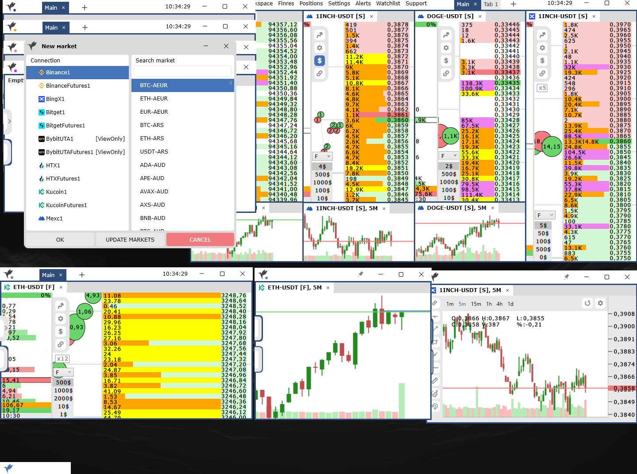This screenshot has height=474, width=637.
Task: Toggle the x5 price aggregation in the right 1INCH panel
Action: tap(542, 88)
